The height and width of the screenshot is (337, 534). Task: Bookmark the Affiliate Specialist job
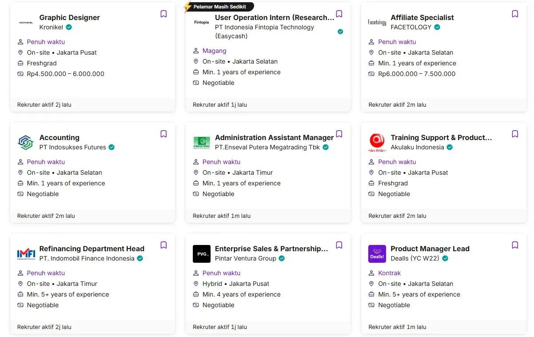pos(515,14)
